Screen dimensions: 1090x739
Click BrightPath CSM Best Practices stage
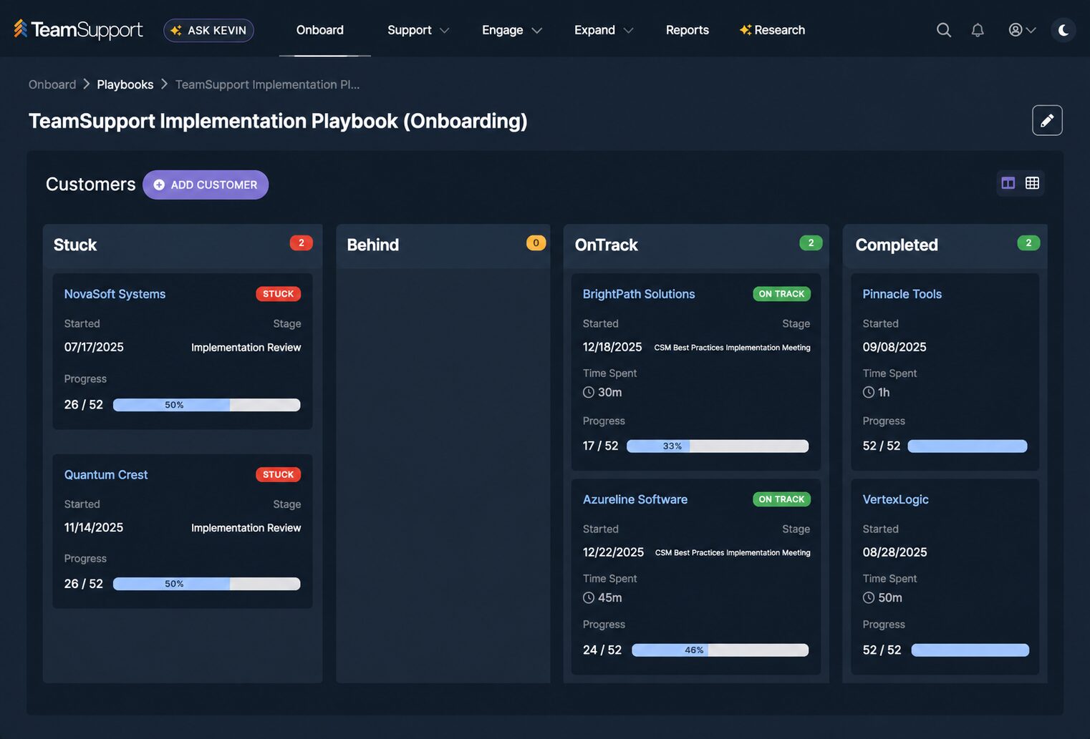(x=732, y=348)
